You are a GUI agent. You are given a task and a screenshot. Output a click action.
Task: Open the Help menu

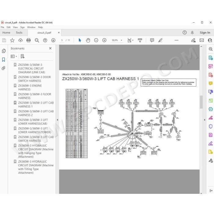pyautogui.click(x=40, y=27)
